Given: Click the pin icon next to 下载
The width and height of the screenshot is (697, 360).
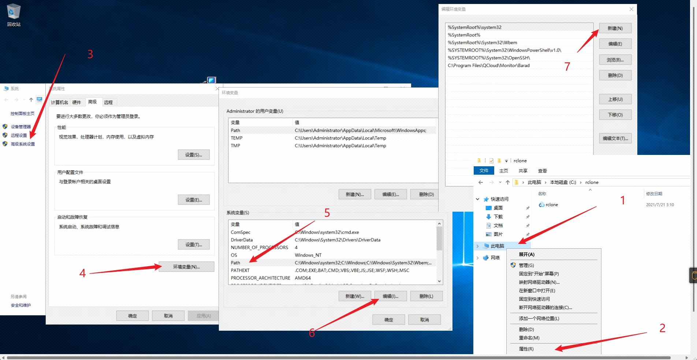Looking at the screenshot, I should pyautogui.click(x=528, y=217).
